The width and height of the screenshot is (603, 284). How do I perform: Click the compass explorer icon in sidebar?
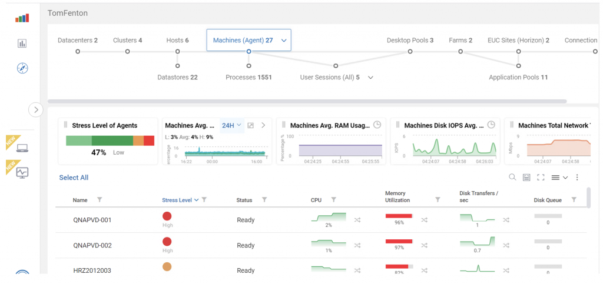(22, 68)
